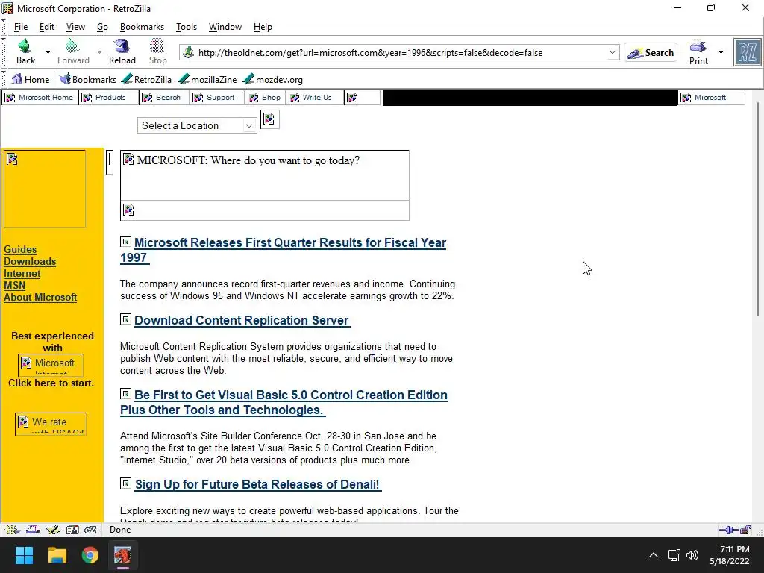Open the Edit menu

coord(47,27)
